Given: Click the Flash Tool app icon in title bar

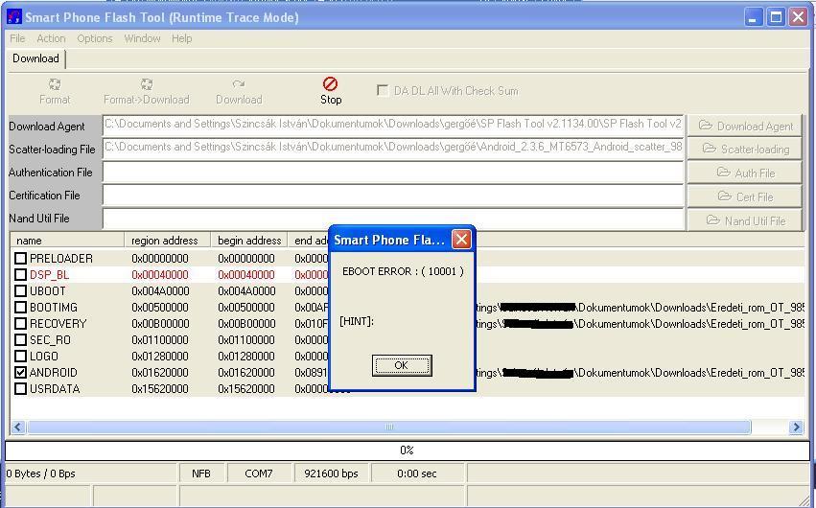Looking at the screenshot, I should (x=14, y=16).
